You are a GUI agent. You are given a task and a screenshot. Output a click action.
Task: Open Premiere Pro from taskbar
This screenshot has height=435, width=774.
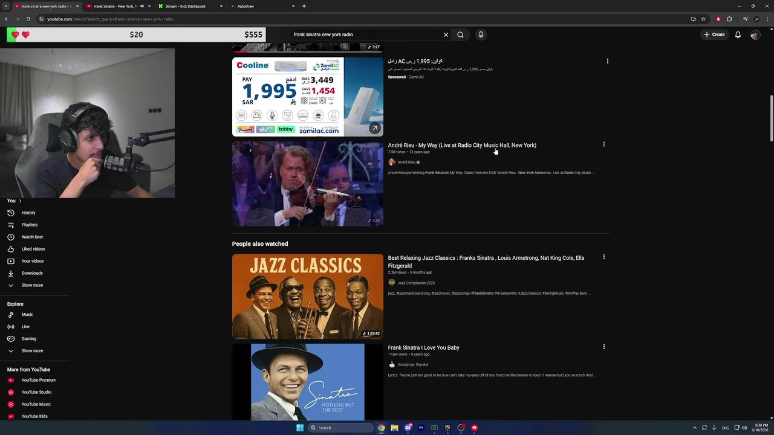421,428
